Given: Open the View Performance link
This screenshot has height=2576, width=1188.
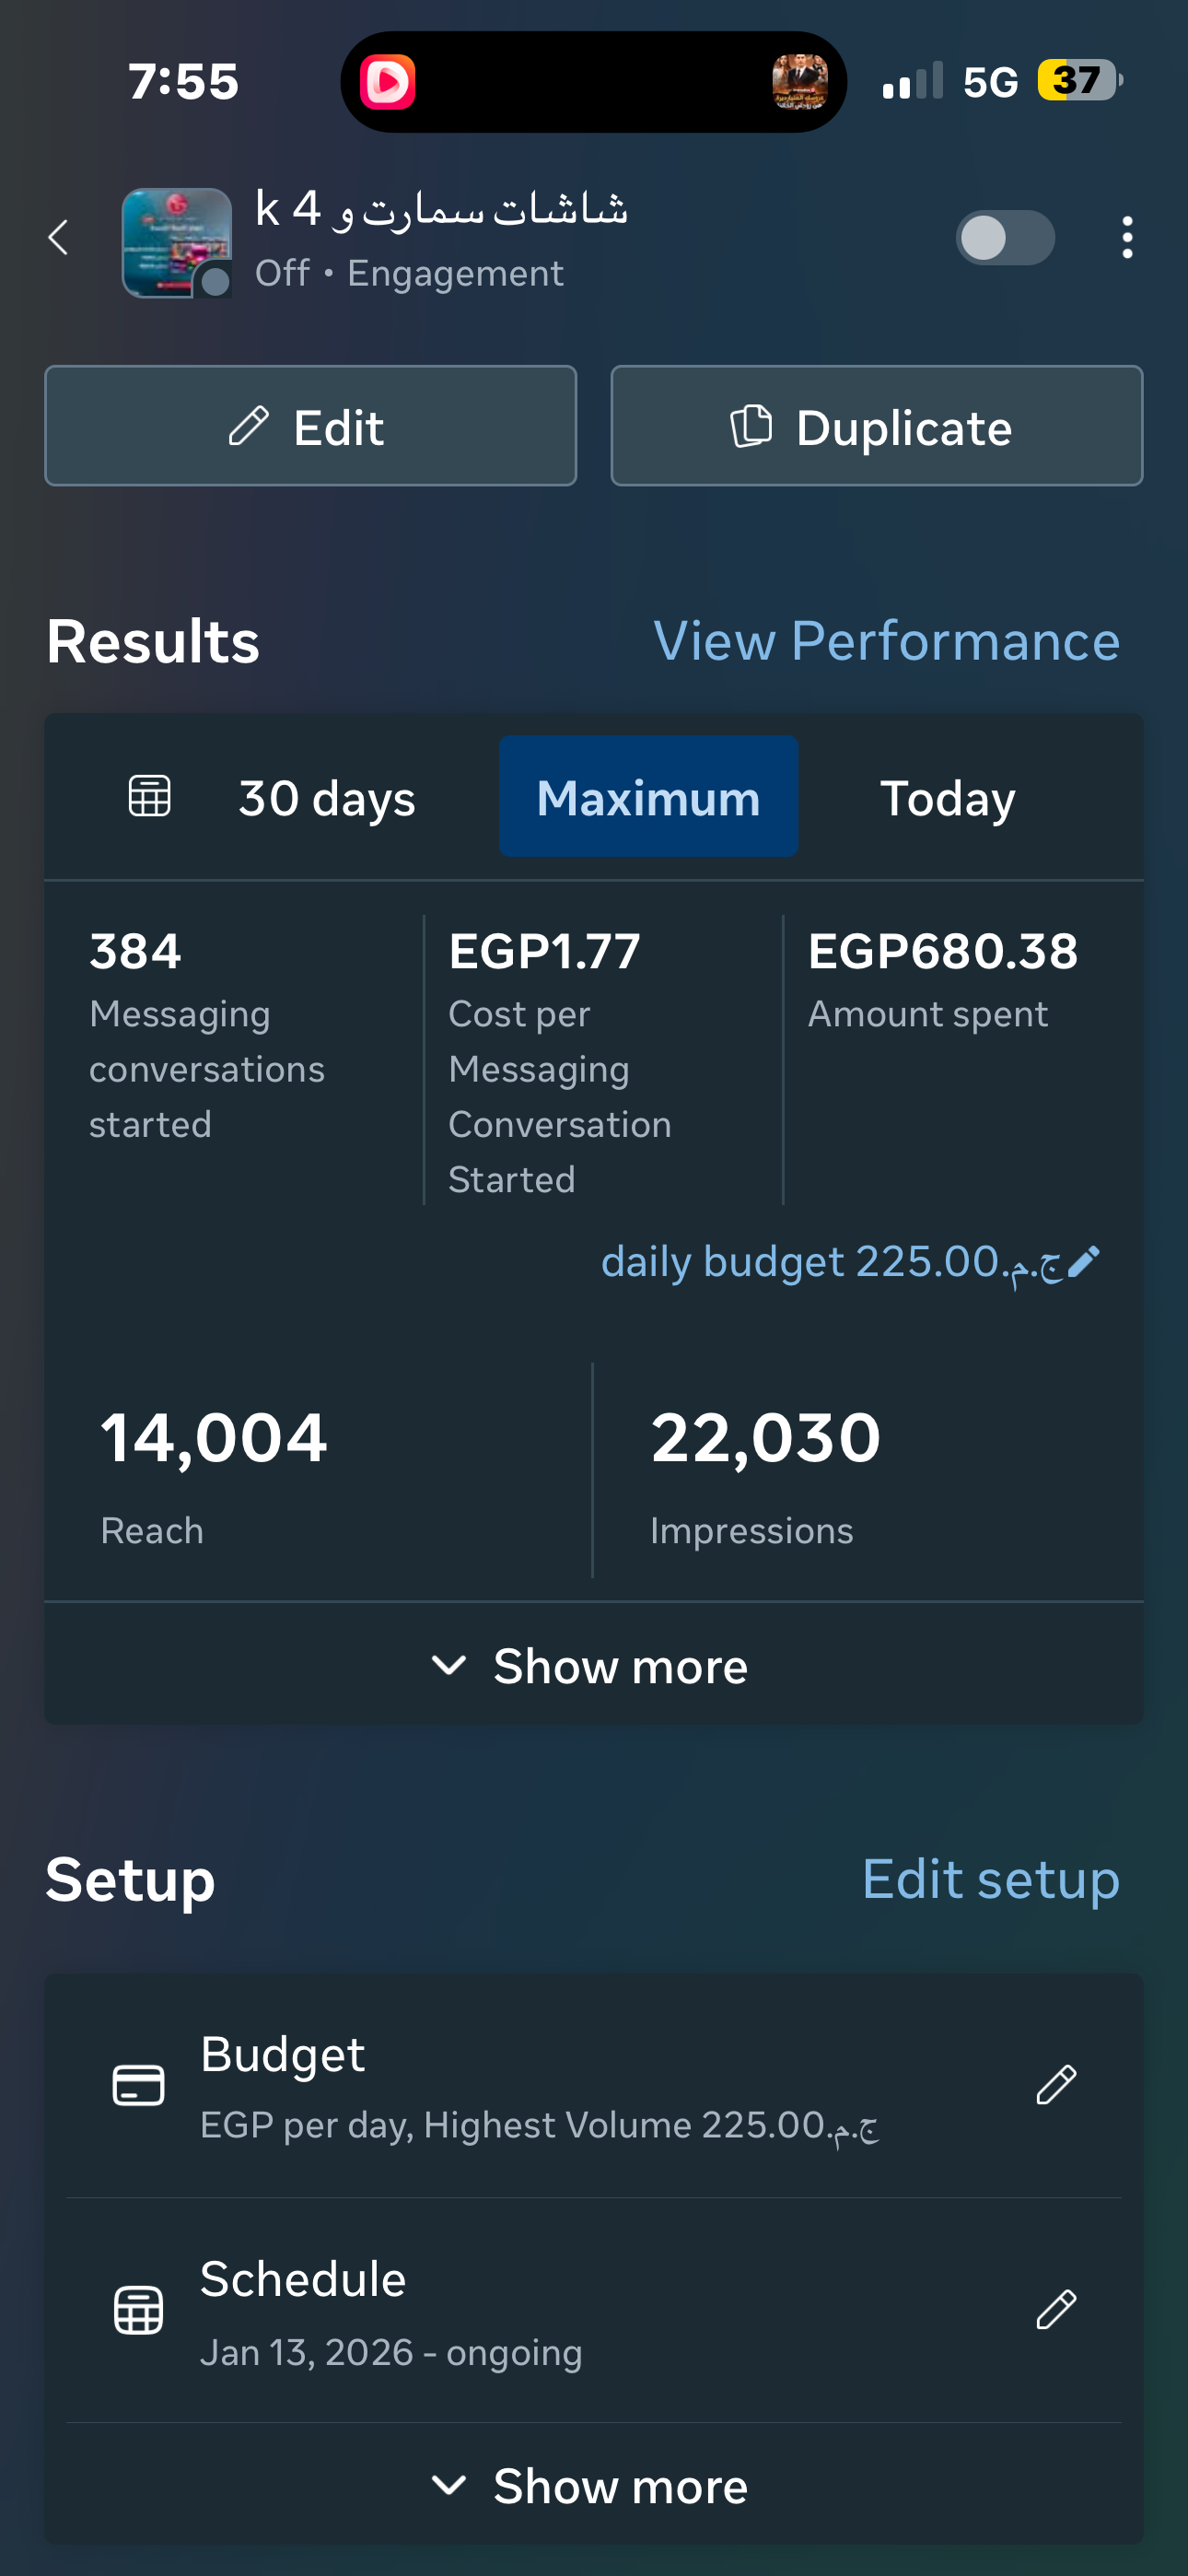Looking at the screenshot, I should tap(886, 641).
